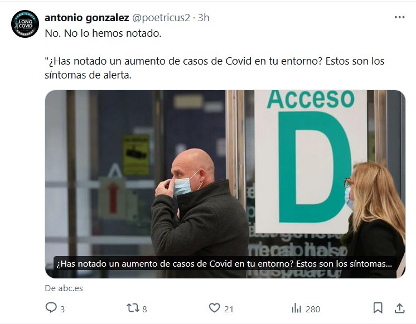
Task: Click the 'No. No lo hemos notado.' text
Action: [x=103, y=33]
